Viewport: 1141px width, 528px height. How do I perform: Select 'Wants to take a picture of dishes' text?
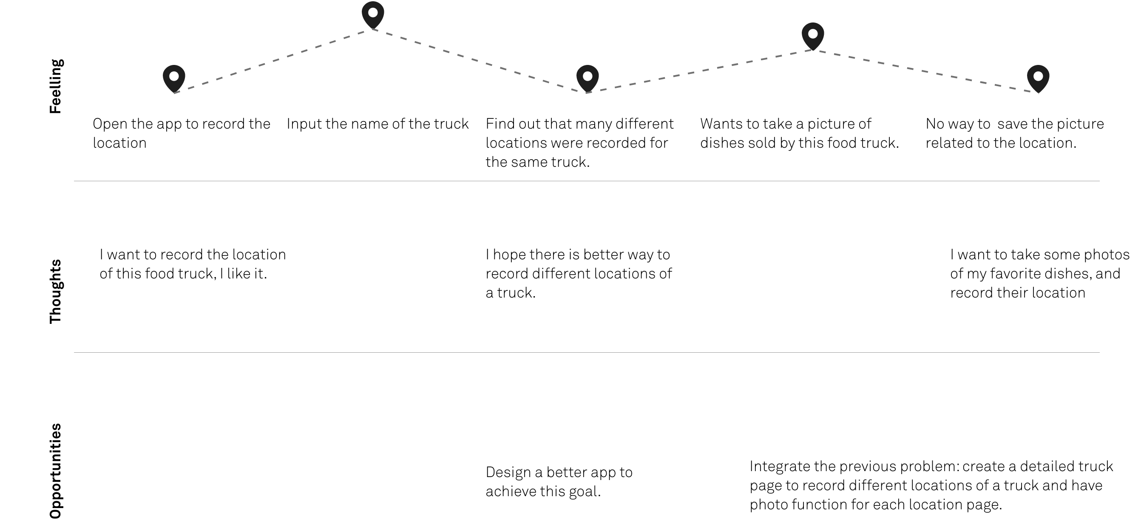(x=799, y=133)
